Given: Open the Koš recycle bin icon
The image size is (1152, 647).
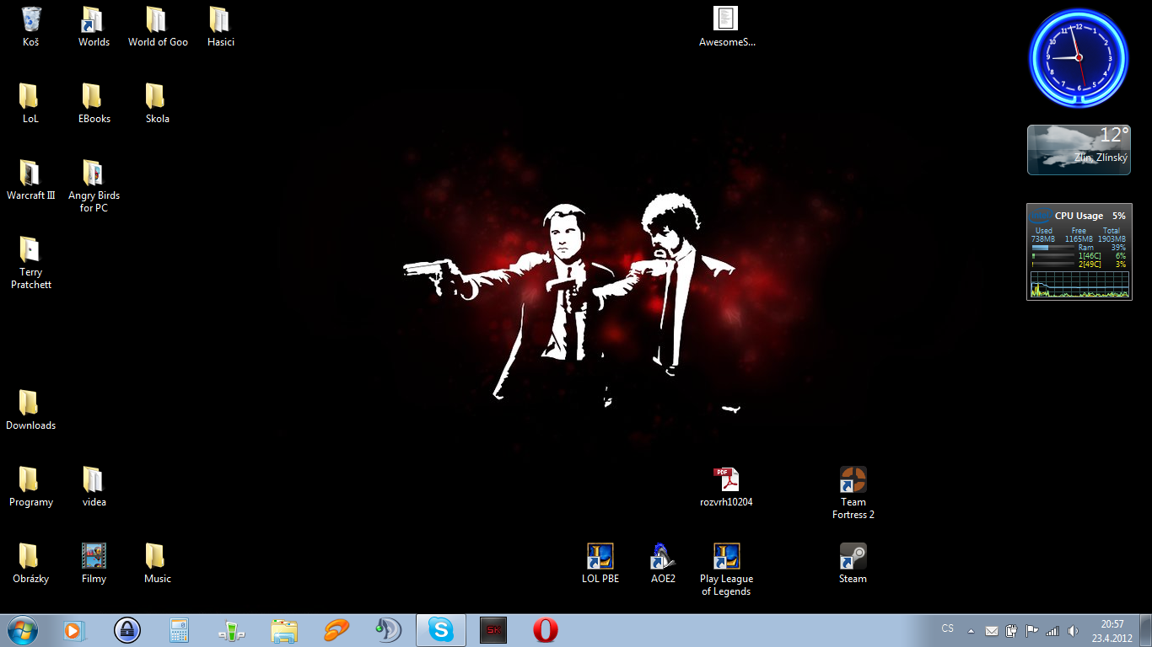Looking at the screenshot, I should click(x=31, y=27).
